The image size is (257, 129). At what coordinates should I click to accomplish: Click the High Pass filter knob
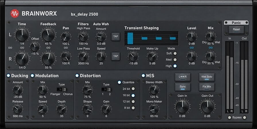[83, 37]
